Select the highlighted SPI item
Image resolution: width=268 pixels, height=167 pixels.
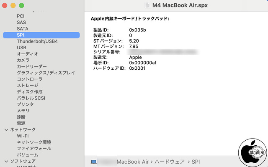point(41,35)
